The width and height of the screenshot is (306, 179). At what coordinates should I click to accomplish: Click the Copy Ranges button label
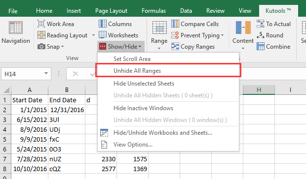point(197,47)
